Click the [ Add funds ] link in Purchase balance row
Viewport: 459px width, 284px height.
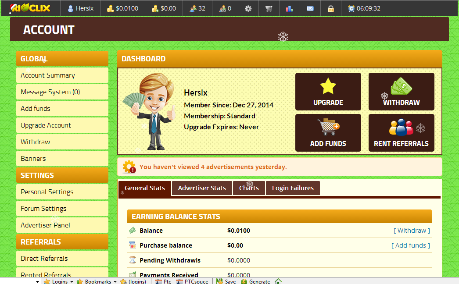pos(411,245)
